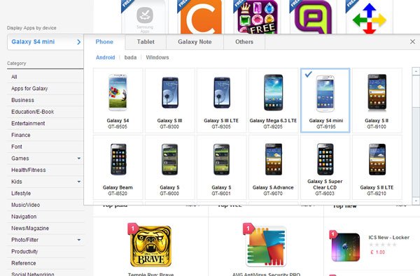Open AVG AntiVirus Security PRO icon

click(x=266, y=246)
